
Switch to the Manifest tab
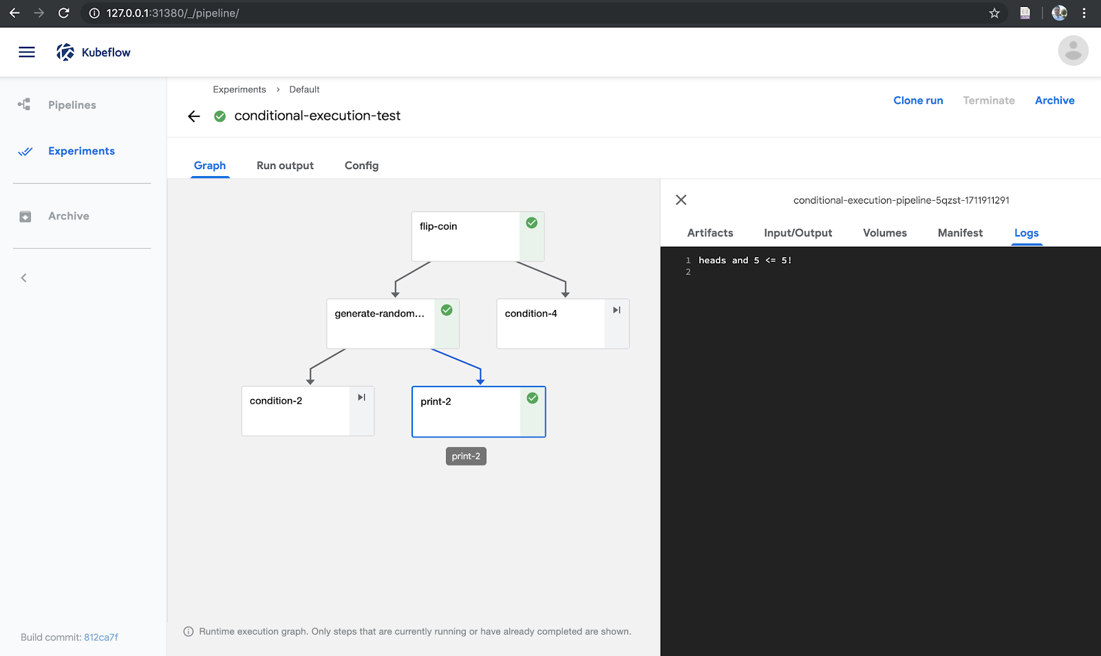(x=960, y=233)
